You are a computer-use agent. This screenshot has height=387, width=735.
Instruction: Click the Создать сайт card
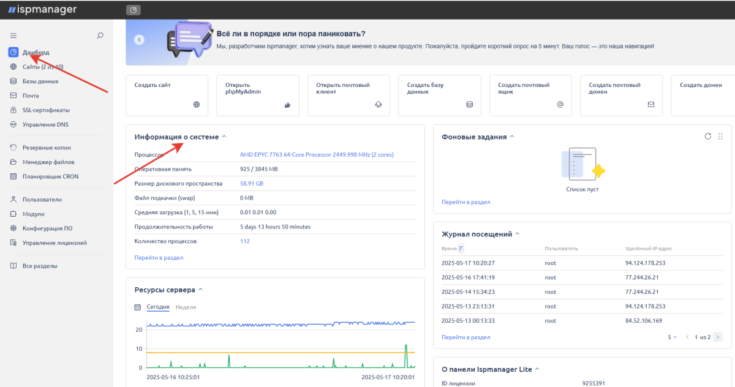167,96
